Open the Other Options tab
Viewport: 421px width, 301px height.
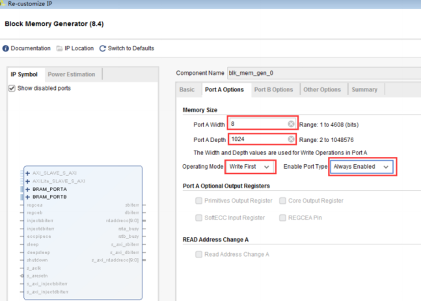(x=322, y=90)
